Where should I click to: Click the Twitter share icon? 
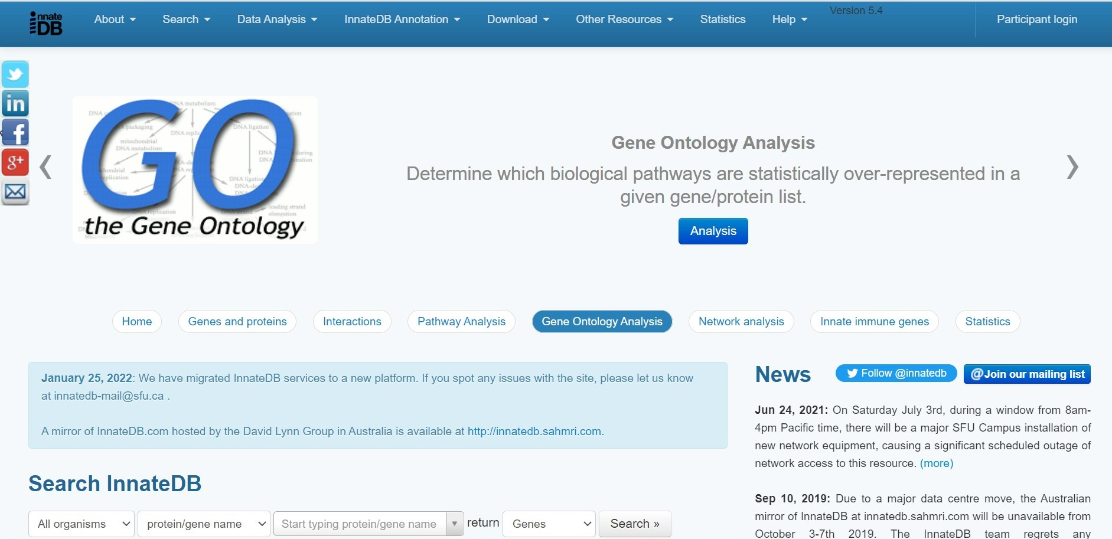click(x=15, y=74)
